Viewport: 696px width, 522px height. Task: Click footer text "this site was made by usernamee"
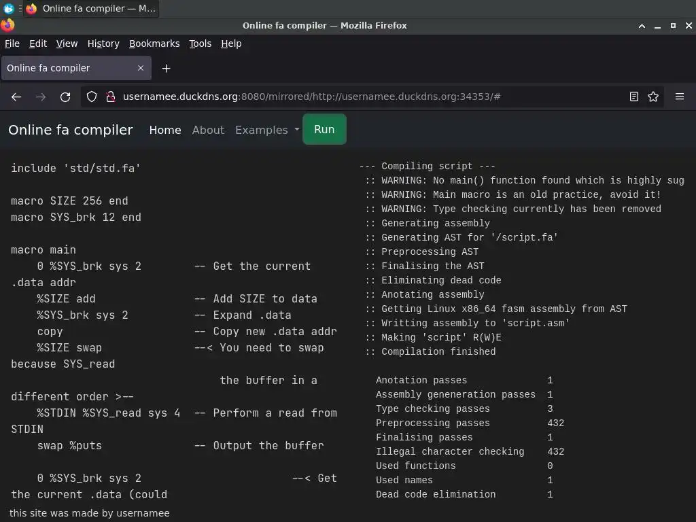tap(90, 513)
